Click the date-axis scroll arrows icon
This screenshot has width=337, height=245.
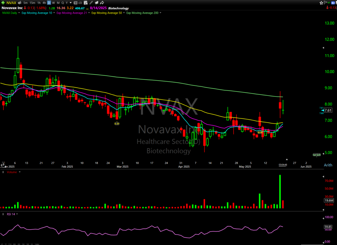coord(2,165)
